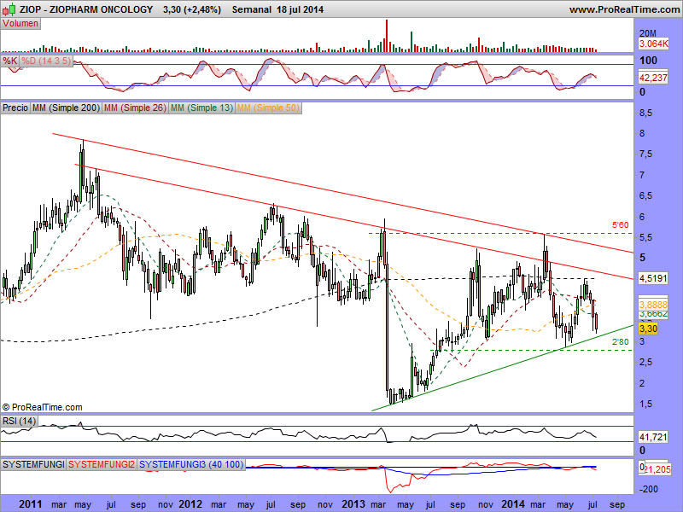Click the www.ProRealTime.com link
The width and height of the screenshot is (683, 512).
coord(624,9)
